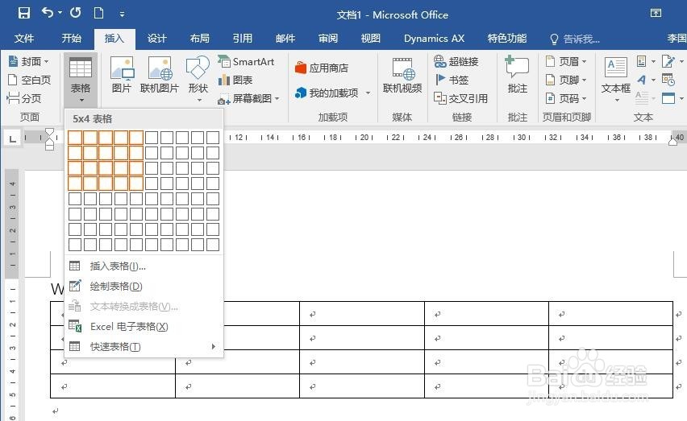Click the 书签 bookmark button
Image resolution: width=687 pixels, height=421 pixels.
452,80
